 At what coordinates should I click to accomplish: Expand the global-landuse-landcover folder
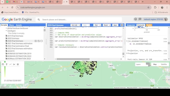[x=6, y=28]
